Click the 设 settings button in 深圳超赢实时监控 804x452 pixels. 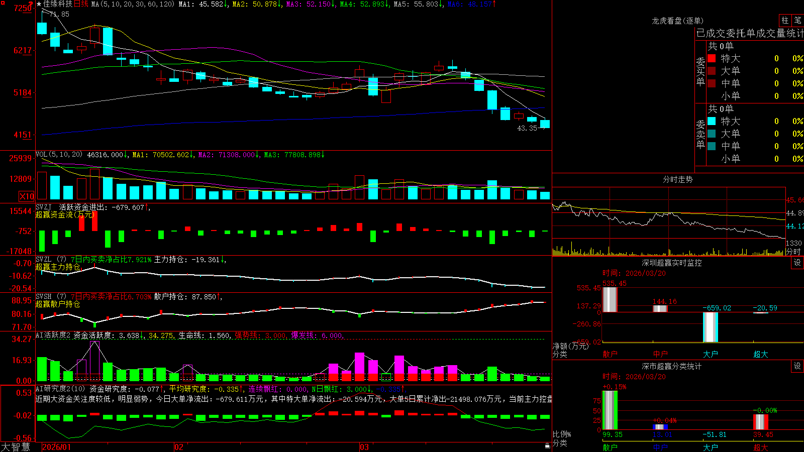[x=797, y=263]
